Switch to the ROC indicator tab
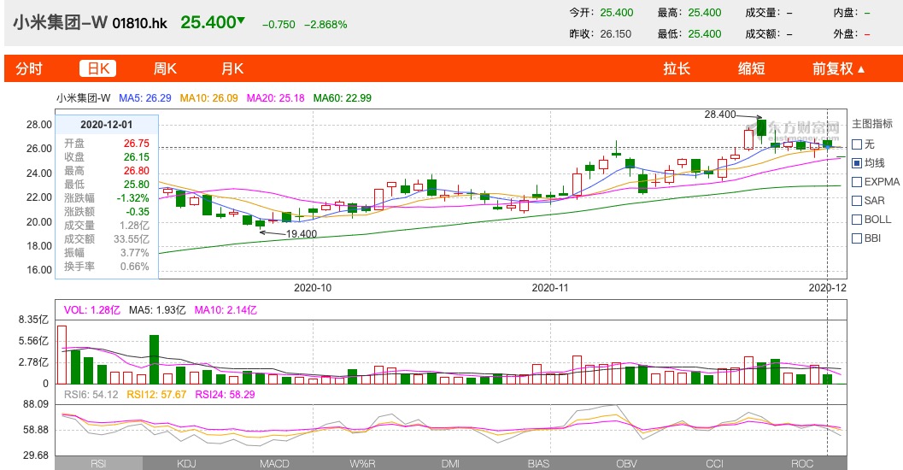Image resolution: width=903 pixels, height=470 pixels. pyautogui.click(x=802, y=463)
